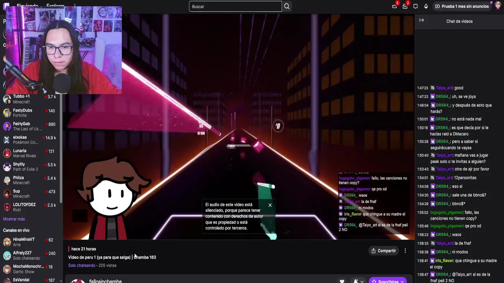Click logsgato_ytgamer username at 1:55:02
The width and height of the screenshot is (504, 283).
[447, 213]
